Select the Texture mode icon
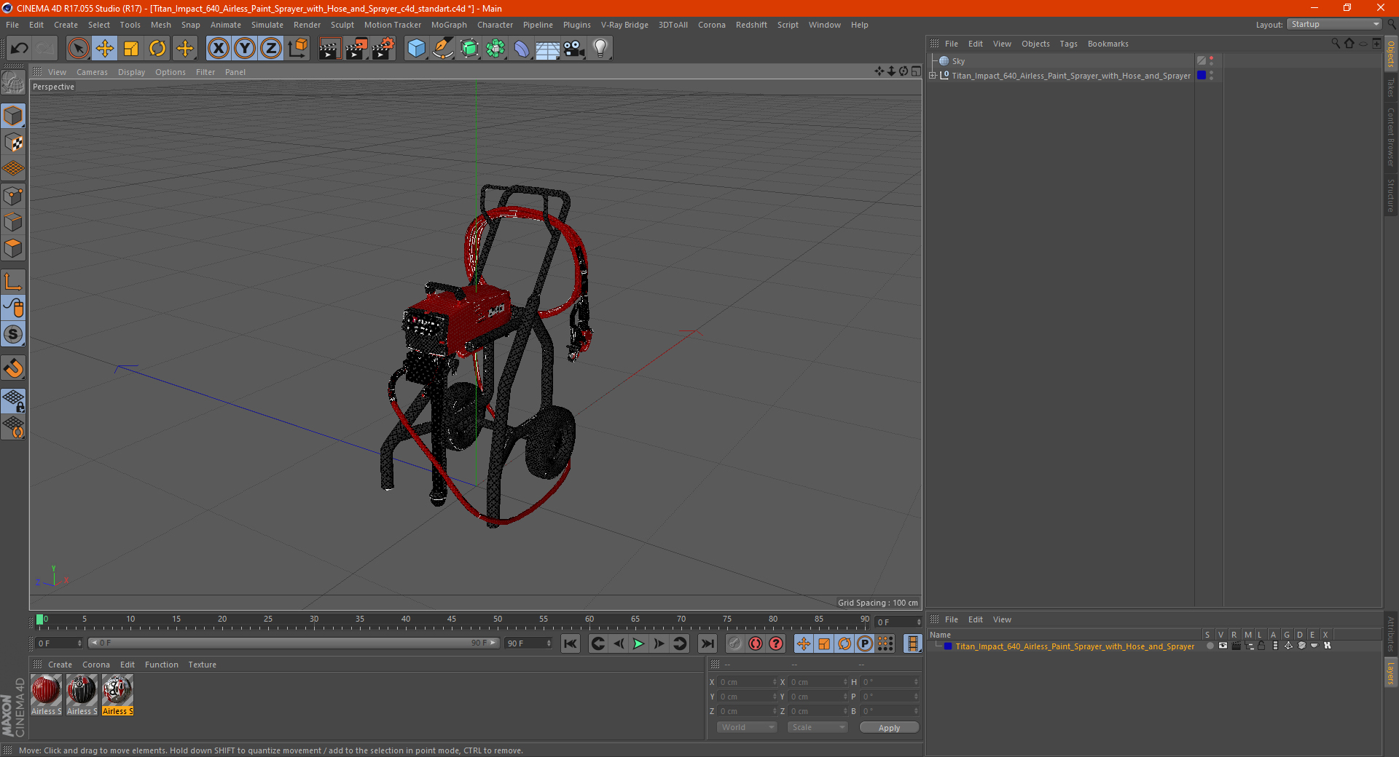Viewport: 1399px width, 757px height. [x=13, y=143]
